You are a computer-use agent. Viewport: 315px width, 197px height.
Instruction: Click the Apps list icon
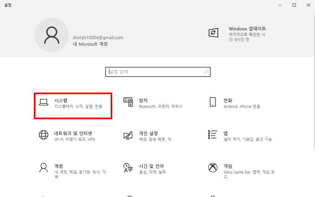pos(213,134)
